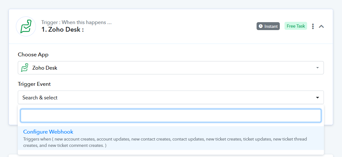342x157 pixels.
Task: Click the Trigger Event label
Action: [x=34, y=84]
